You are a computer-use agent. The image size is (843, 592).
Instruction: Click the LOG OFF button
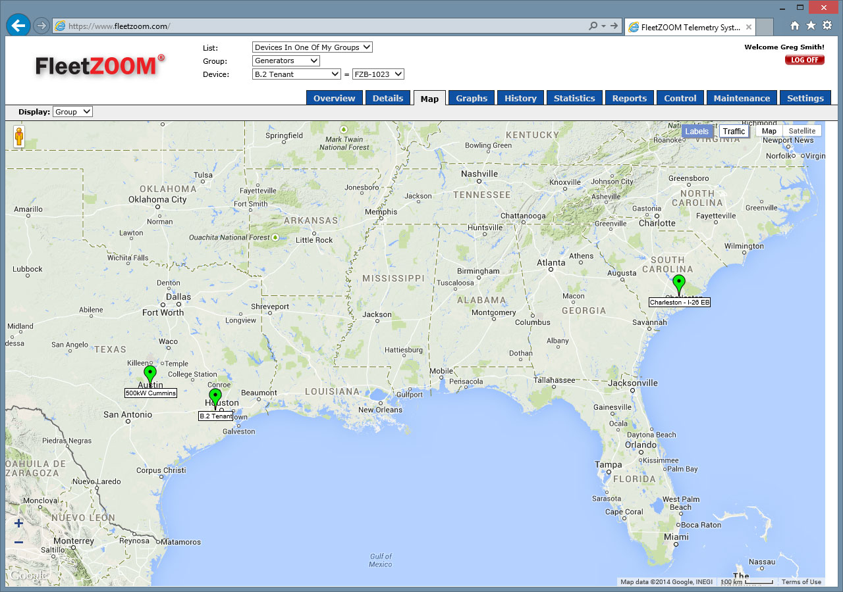click(x=805, y=60)
